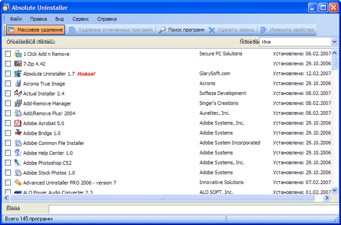This screenshot has height=225, width=341.
Task: Open the Правка menu
Action: [x=39, y=19]
